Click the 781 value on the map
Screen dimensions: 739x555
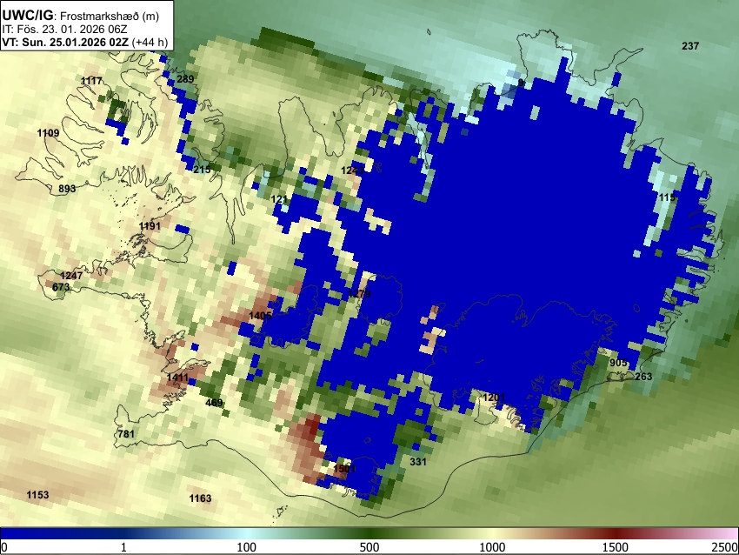coord(126,433)
